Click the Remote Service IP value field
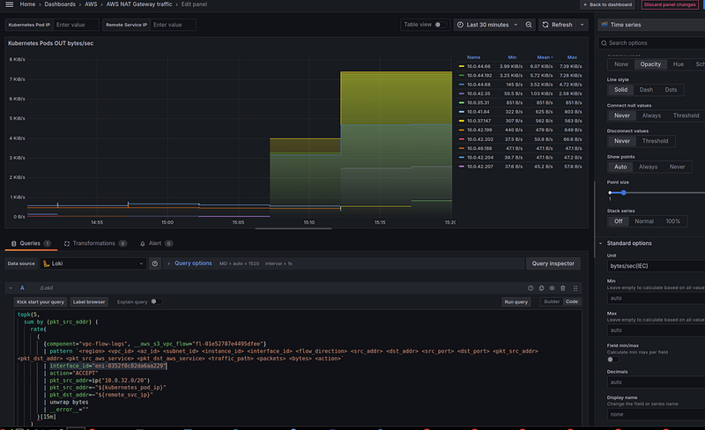Image resolution: width=705 pixels, height=430 pixels. [x=173, y=25]
